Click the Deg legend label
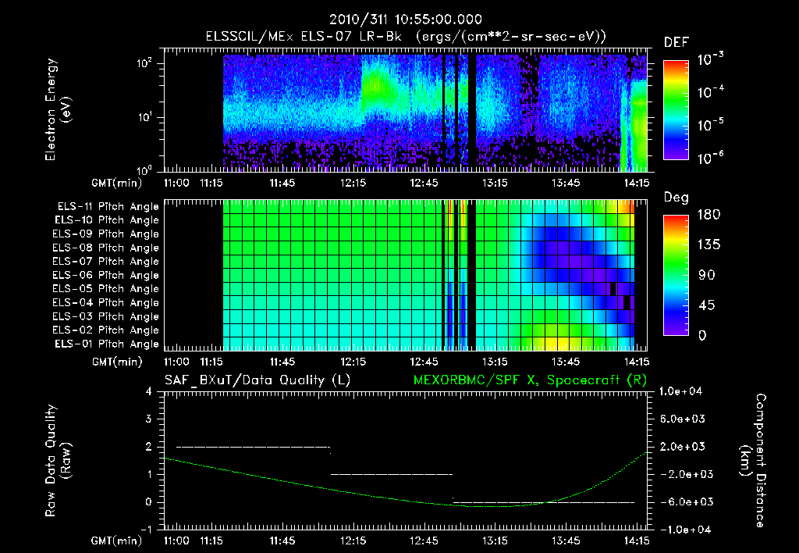The height and width of the screenshot is (553, 799). [x=676, y=198]
